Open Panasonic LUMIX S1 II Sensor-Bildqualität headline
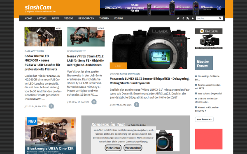 tap(150, 81)
